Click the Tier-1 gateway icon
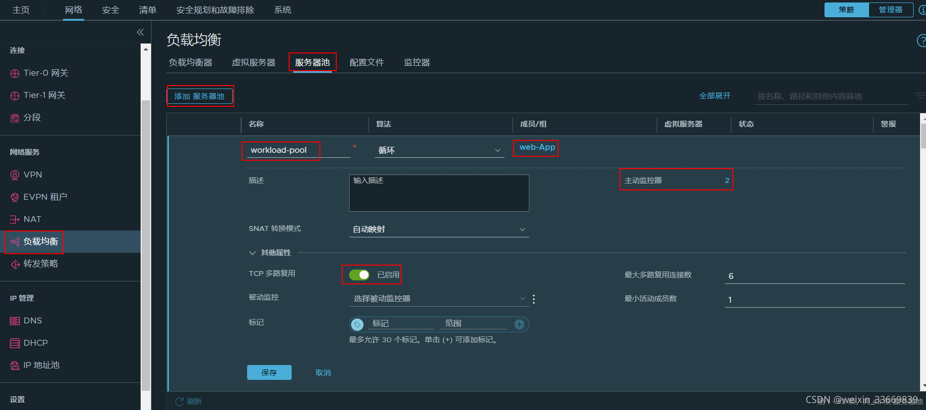This screenshot has height=410, width=926. click(15, 96)
